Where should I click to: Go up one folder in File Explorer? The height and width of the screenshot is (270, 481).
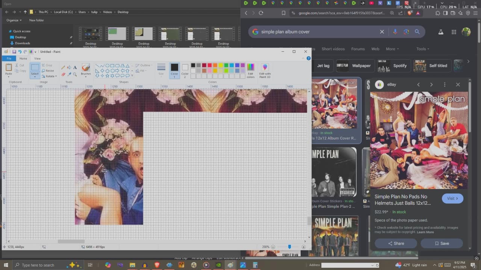point(25,12)
